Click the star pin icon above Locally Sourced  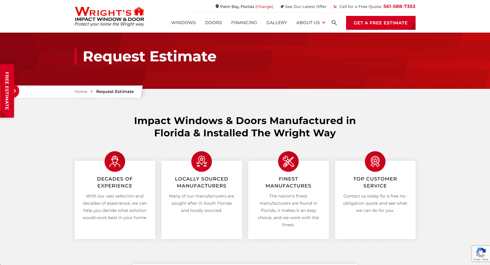pyautogui.click(x=202, y=162)
